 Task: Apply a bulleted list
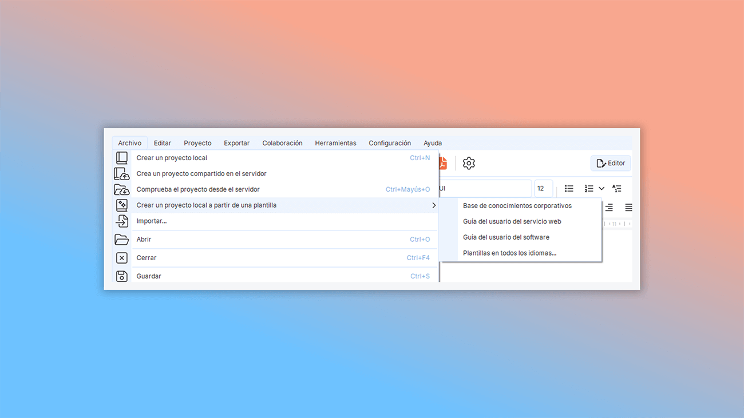tap(569, 188)
